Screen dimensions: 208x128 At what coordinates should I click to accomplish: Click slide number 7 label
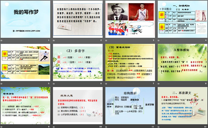(153, 83)
